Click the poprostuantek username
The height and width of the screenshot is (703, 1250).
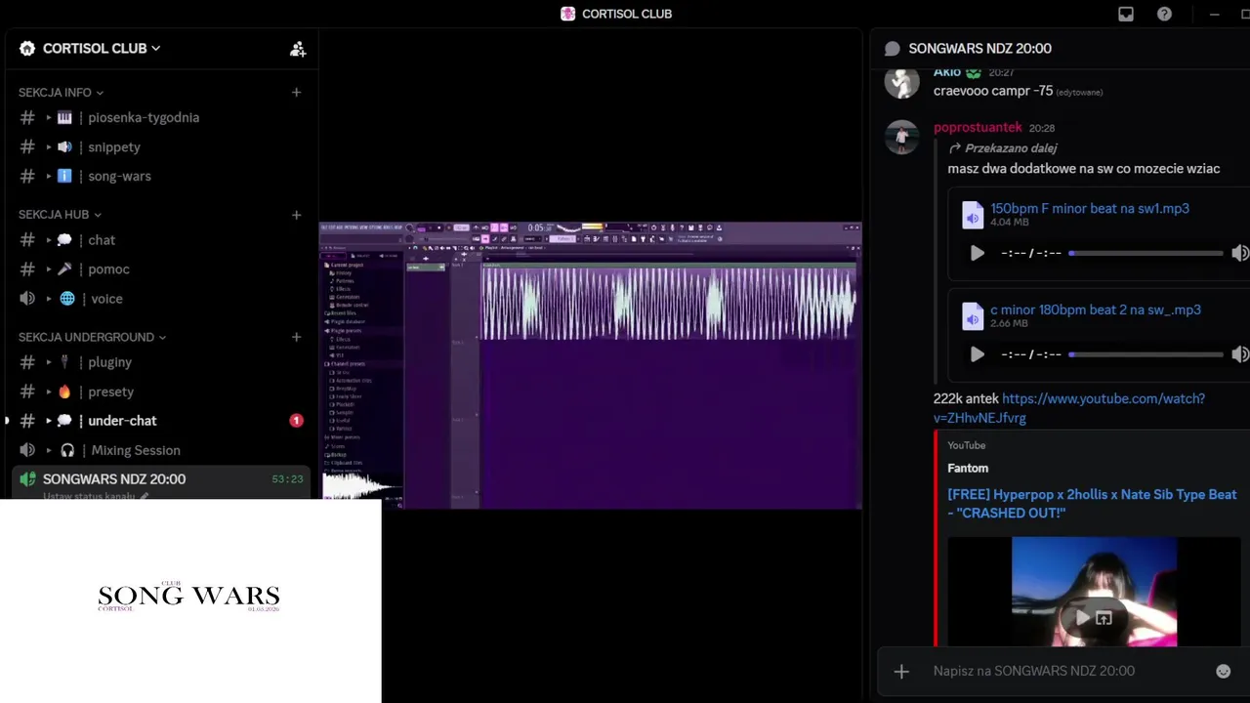(x=978, y=127)
